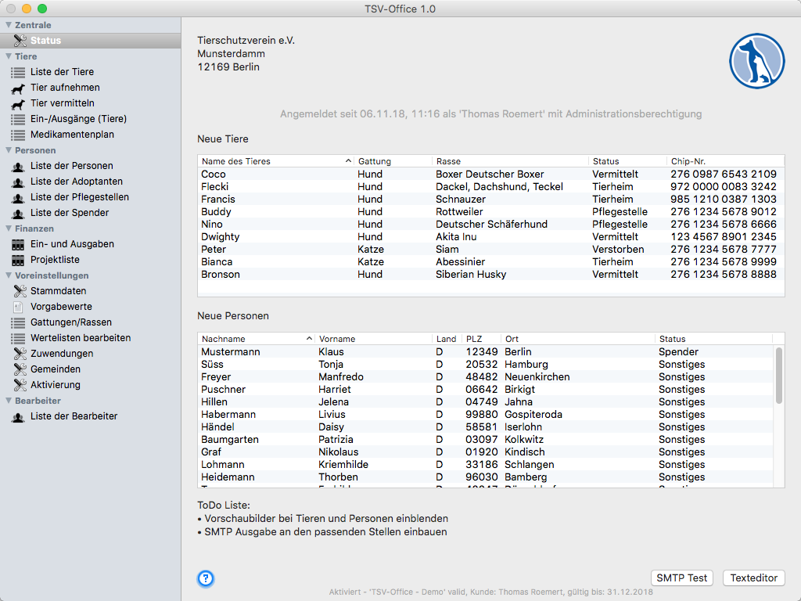
Task: Click the dog icon beside Tier vermitteln
Action: coord(18,103)
